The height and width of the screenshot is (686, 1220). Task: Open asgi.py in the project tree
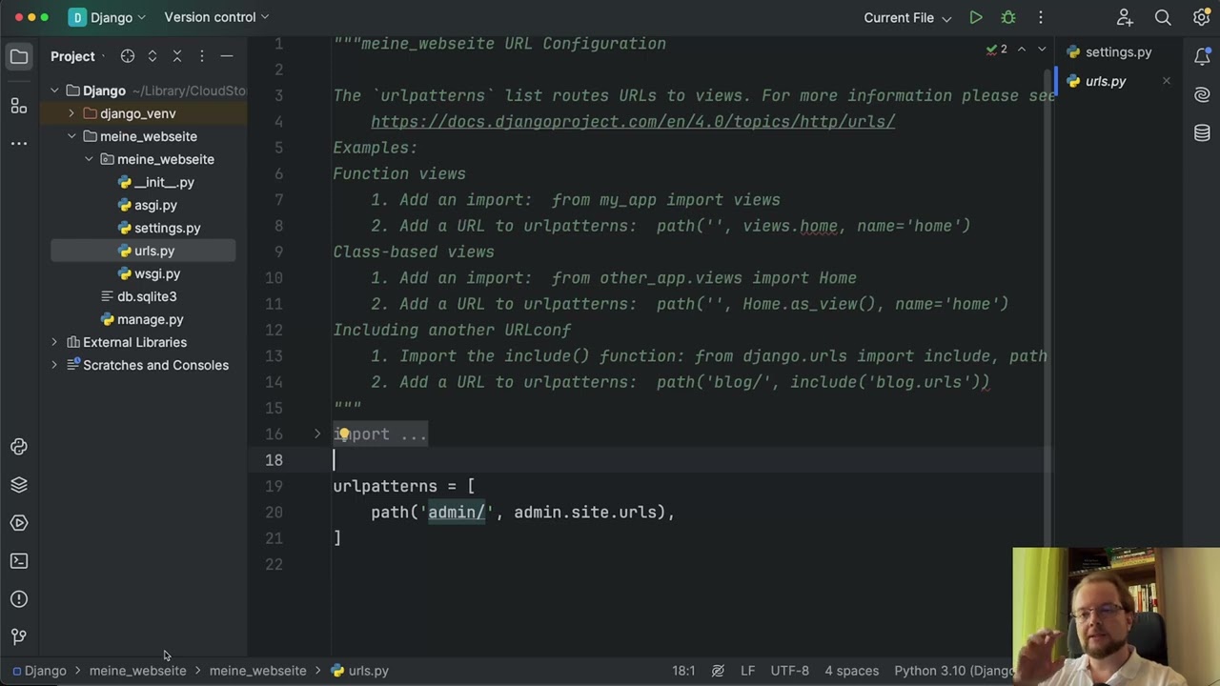coord(155,205)
